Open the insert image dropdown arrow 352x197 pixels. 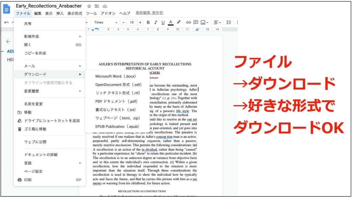207,23
